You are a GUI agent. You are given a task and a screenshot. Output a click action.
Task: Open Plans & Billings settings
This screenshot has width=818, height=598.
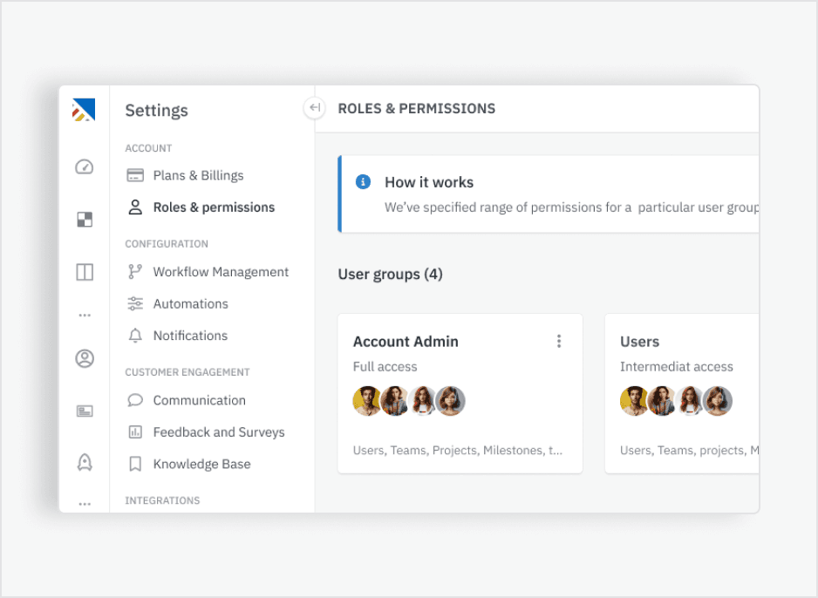198,175
